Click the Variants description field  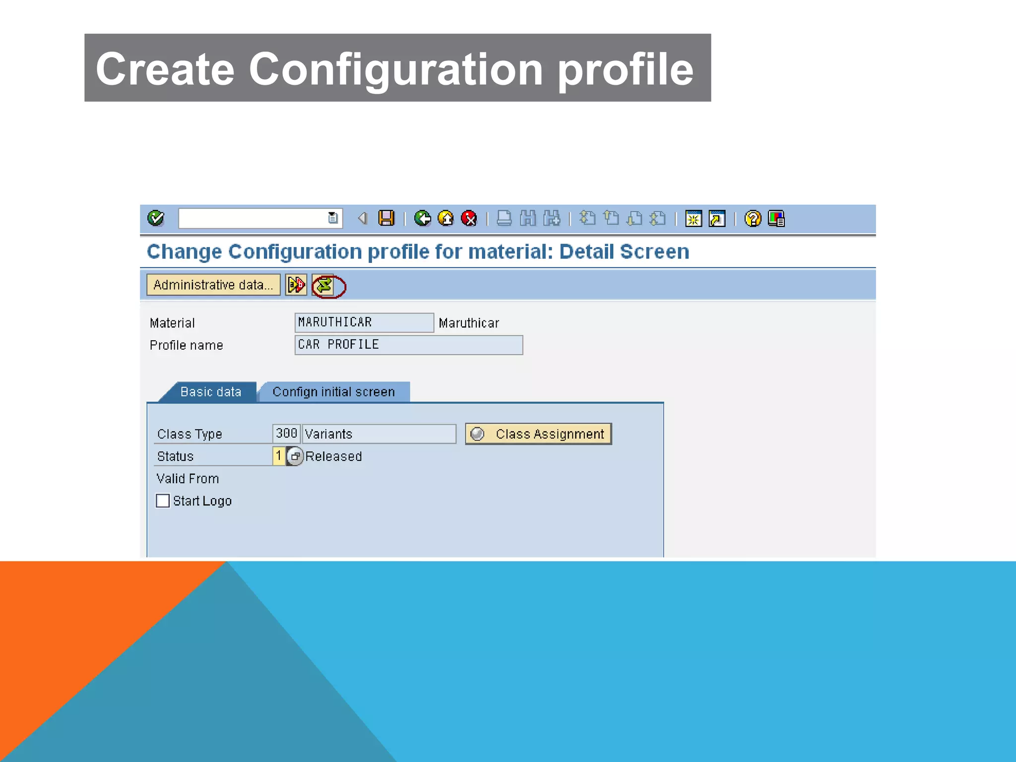(380, 434)
